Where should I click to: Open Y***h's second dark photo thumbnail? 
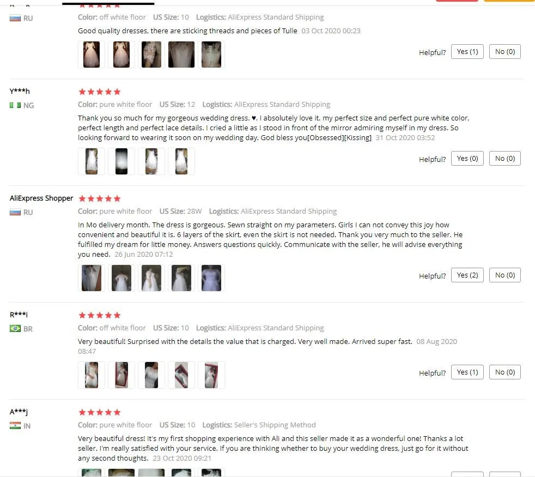tap(121, 161)
